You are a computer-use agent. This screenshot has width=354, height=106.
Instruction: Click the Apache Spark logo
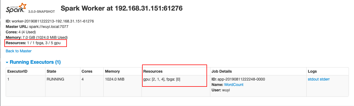tap(16, 8)
